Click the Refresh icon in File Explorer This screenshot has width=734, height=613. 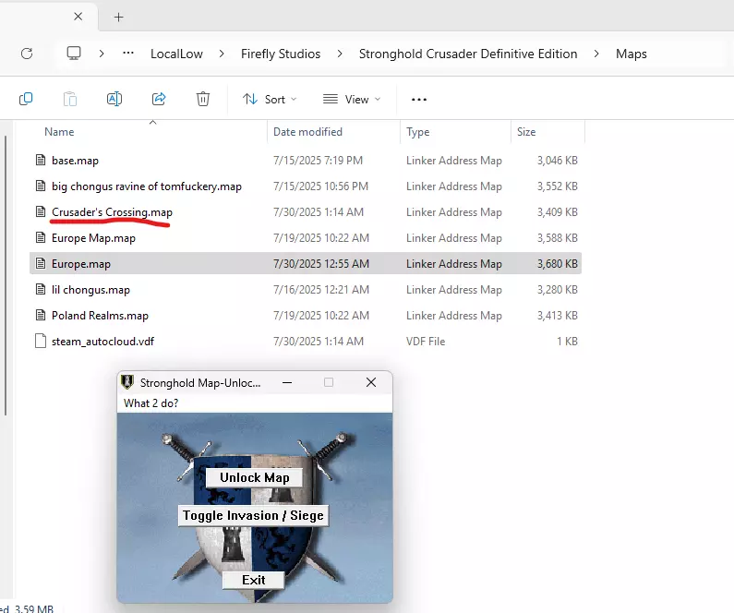[27, 54]
